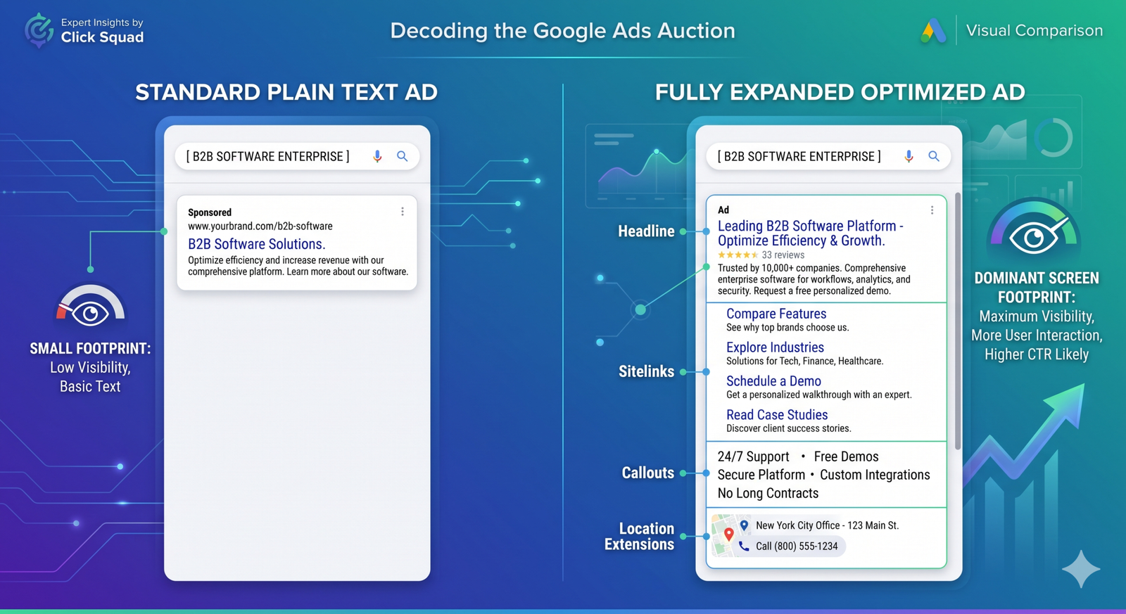This screenshot has height=614, width=1126.
Task: Click search field in optimized ad phone
Action: 828,156
